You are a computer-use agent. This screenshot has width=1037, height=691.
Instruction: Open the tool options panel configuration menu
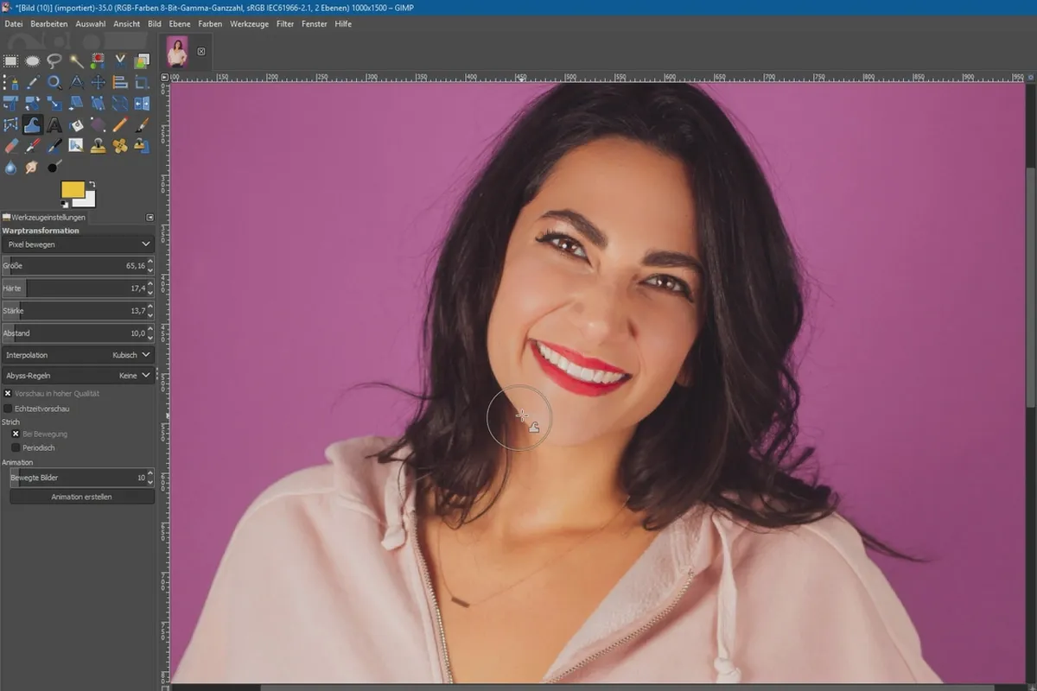tap(150, 218)
